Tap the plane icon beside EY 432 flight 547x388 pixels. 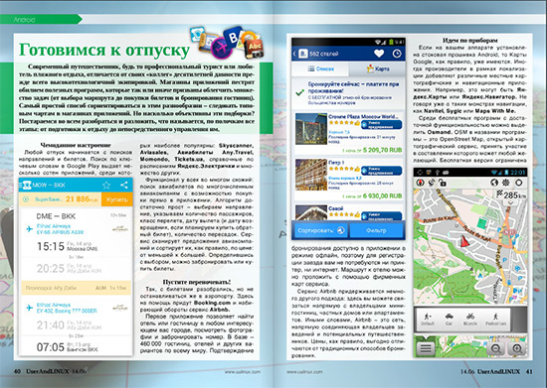point(30,308)
